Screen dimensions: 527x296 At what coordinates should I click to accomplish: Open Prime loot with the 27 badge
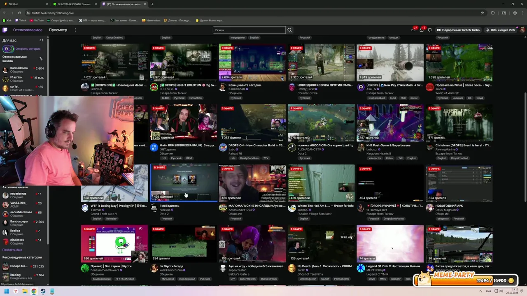point(413,30)
